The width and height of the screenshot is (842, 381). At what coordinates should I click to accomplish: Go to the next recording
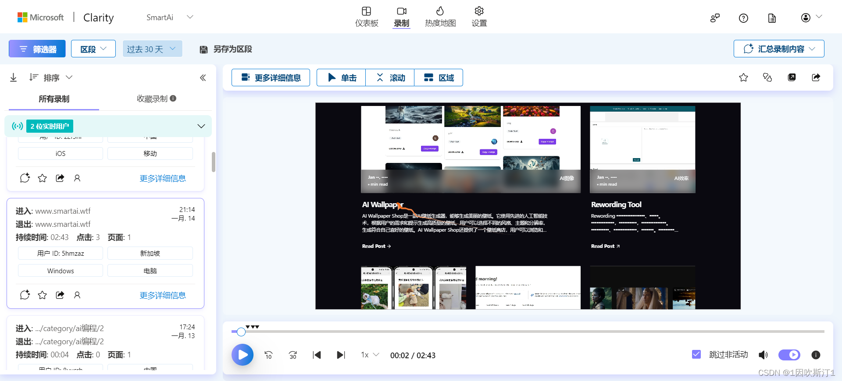(341, 355)
